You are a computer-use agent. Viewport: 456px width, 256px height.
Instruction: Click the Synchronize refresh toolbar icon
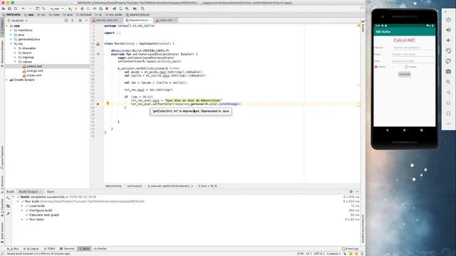16,9
